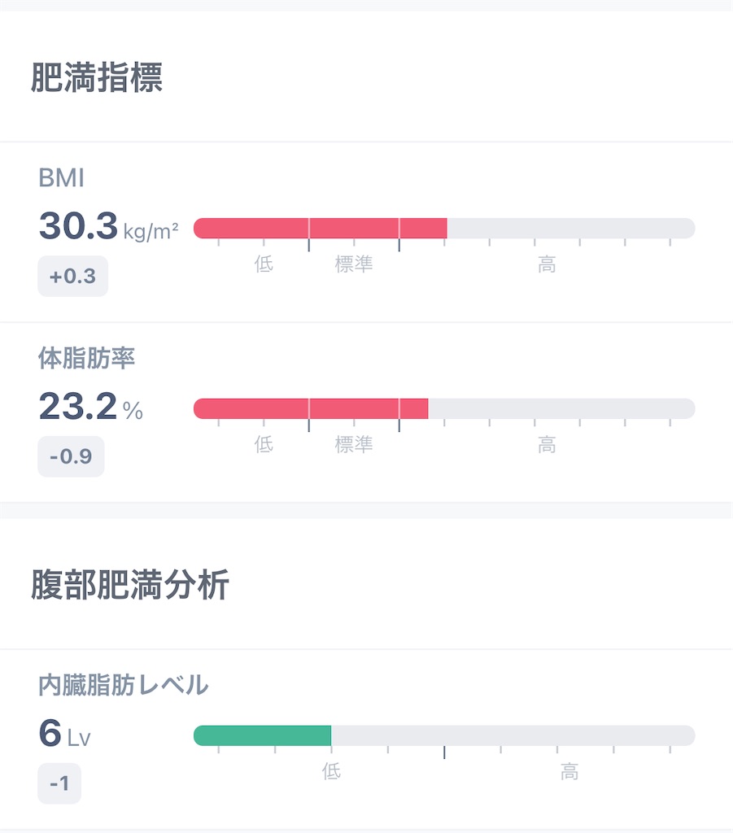
Task: Select the 23.2 % body fat value
Action: click(x=91, y=407)
